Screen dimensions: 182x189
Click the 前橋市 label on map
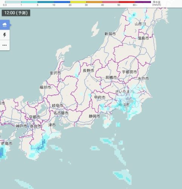[x=111, y=77]
